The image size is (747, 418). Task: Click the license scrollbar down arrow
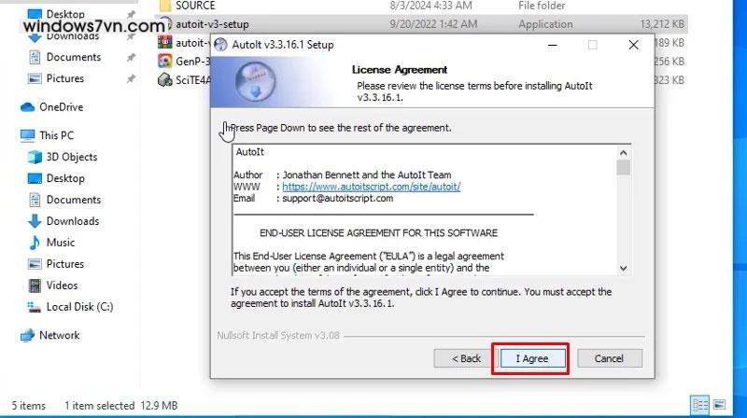(623, 268)
